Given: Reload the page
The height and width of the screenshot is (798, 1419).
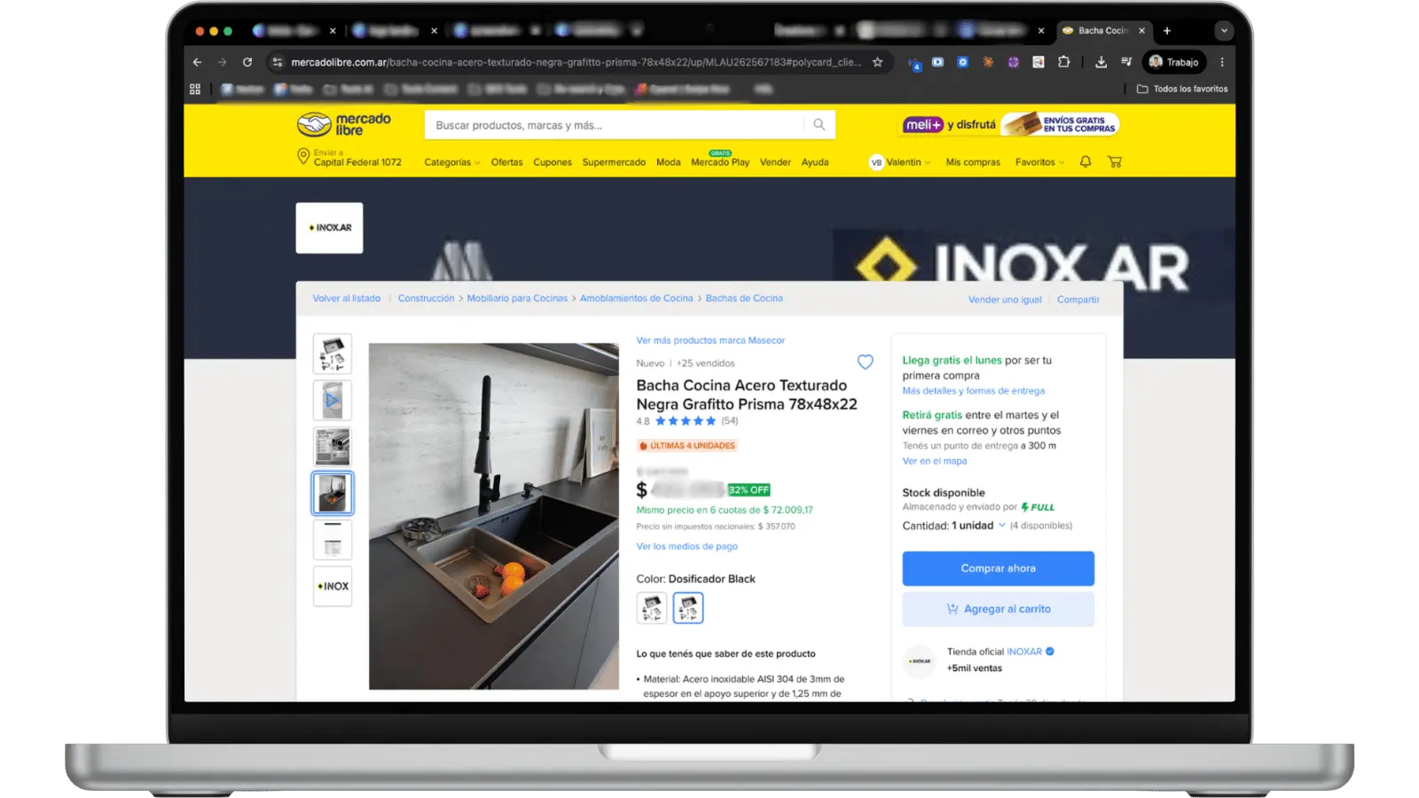Looking at the screenshot, I should click(x=247, y=62).
